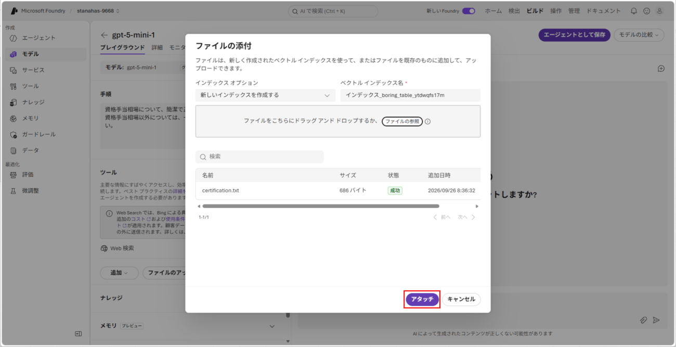This screenshot has width=676, height=347.
Task: Click the AI で検索 top search box
Action: [x=333, y=11]
